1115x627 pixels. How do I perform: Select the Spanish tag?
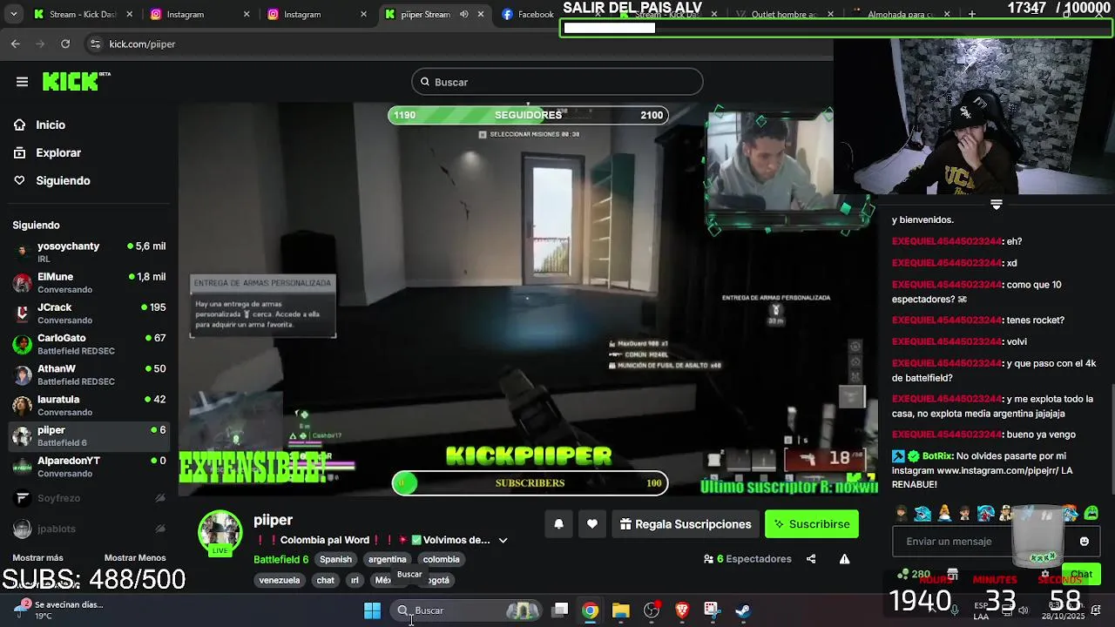335,559
